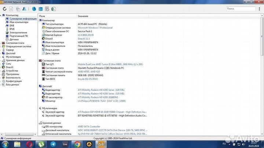Open Google Chrome from the taskbar

point(77,144)
